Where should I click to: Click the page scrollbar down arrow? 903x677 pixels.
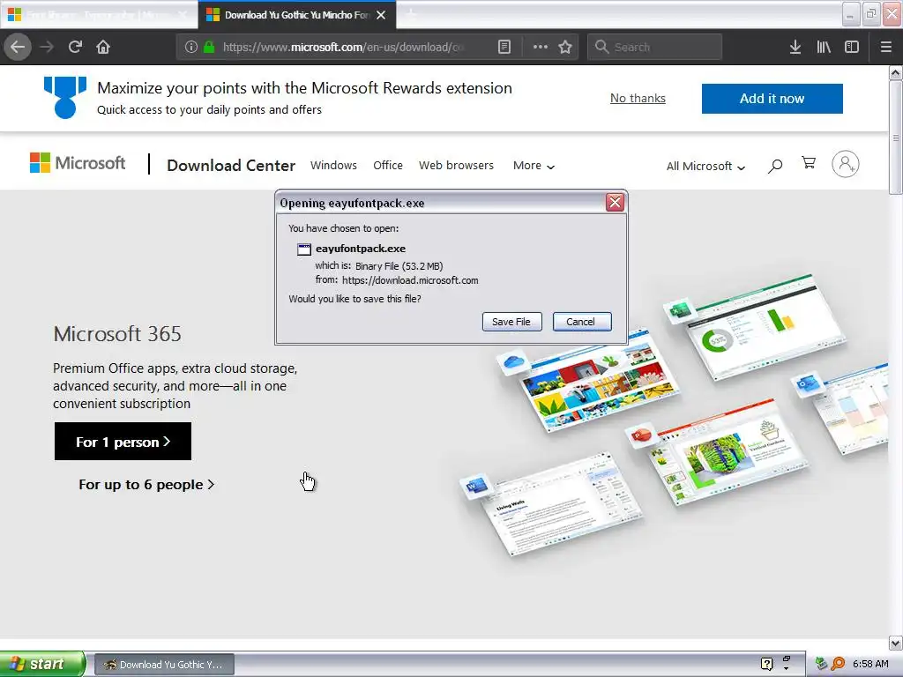click(895, 643)
